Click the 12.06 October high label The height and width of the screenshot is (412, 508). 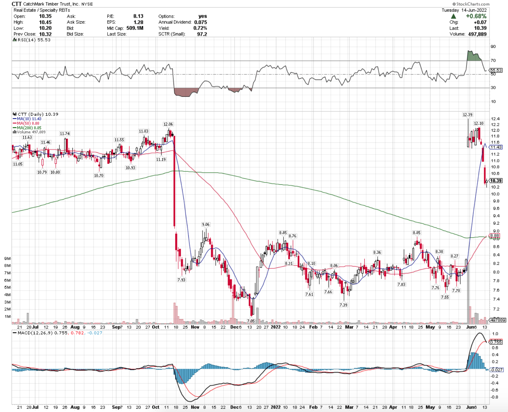[168, 124]
